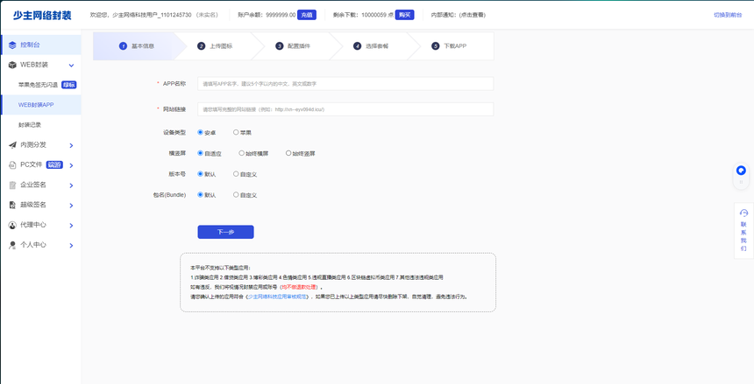Viewport: 754px width, 384px height.
Task: Collapse the WEB封装 menu chevron
Action: tap(71, 65)
